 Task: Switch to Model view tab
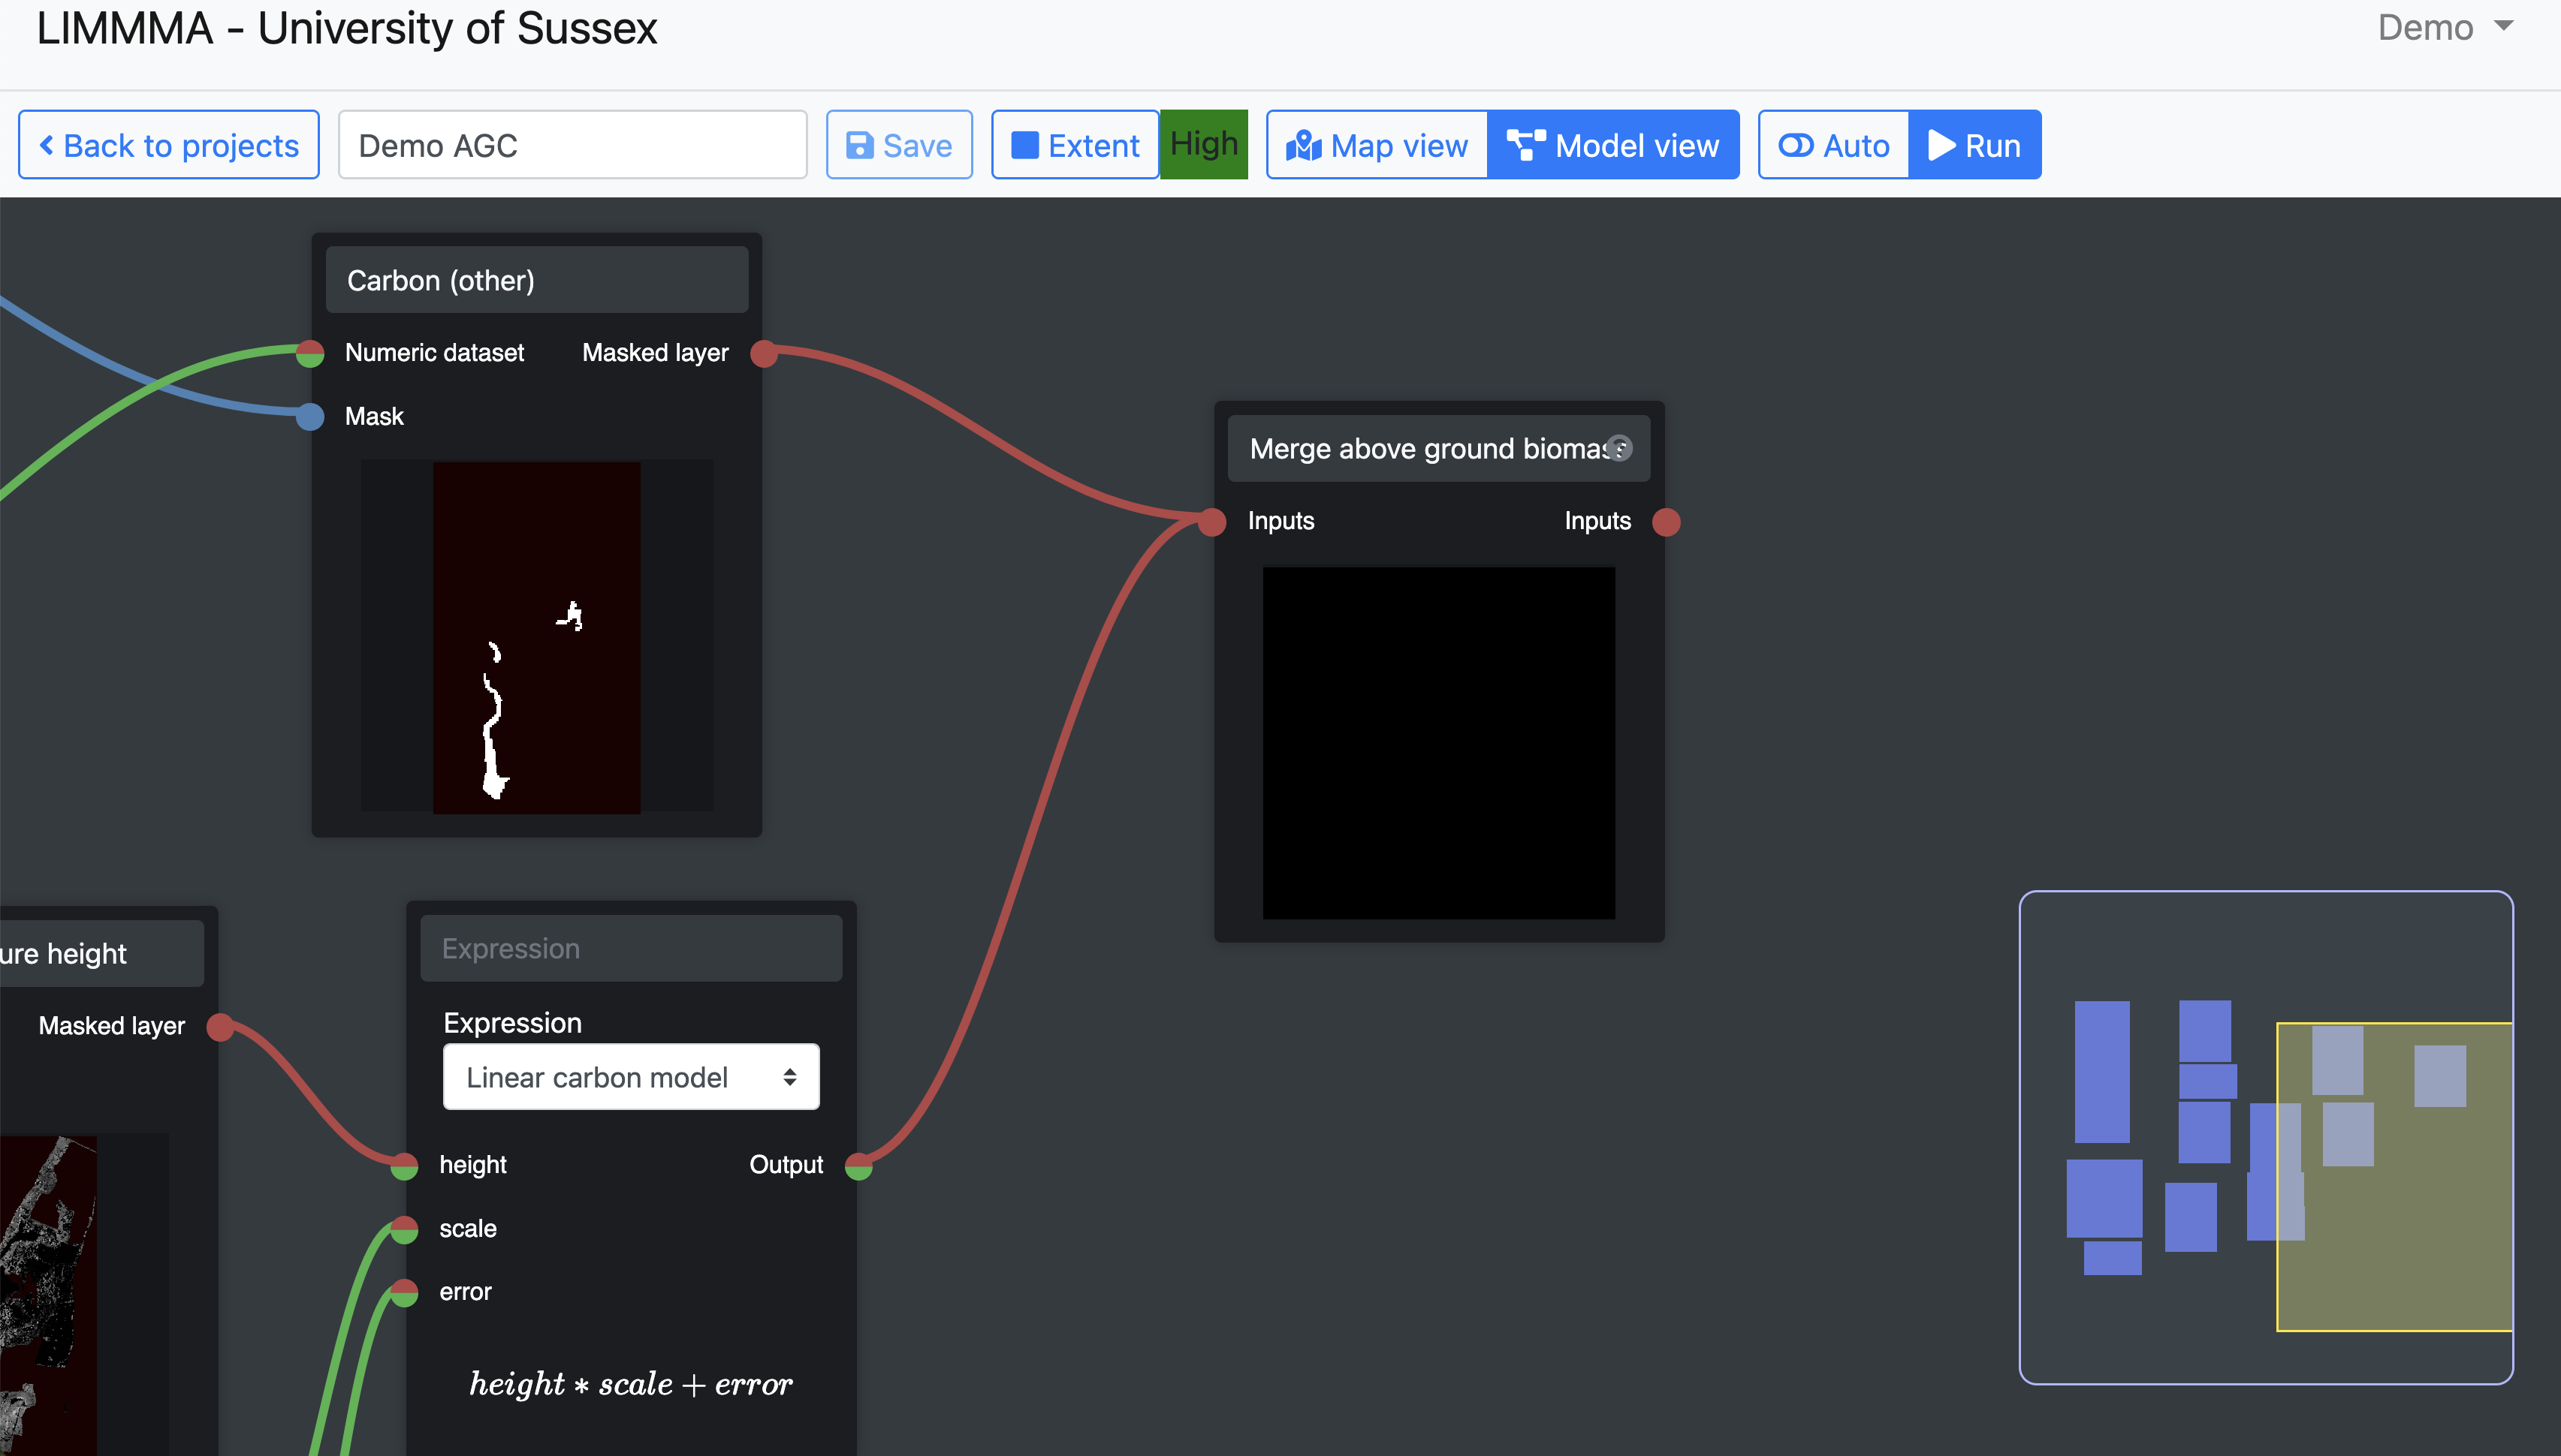[x=1612, y=145]
